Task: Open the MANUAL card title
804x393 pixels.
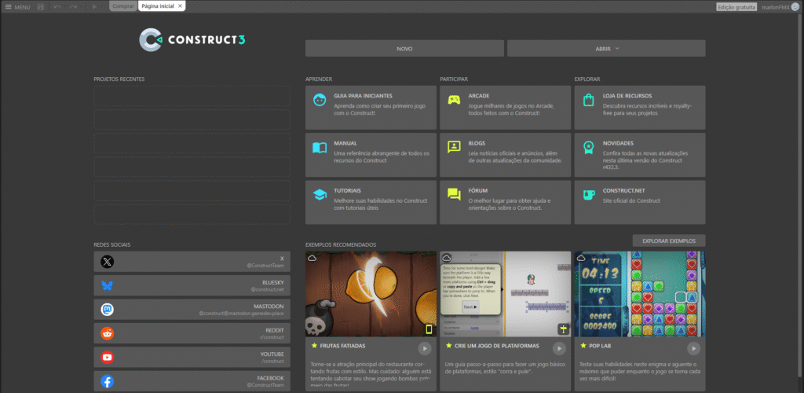Action: (x=345, y=144)
